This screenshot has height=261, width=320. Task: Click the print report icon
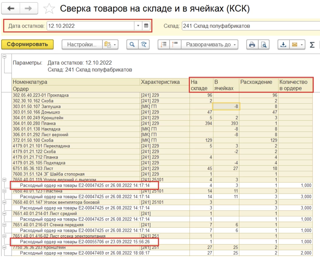click(252, 45)
